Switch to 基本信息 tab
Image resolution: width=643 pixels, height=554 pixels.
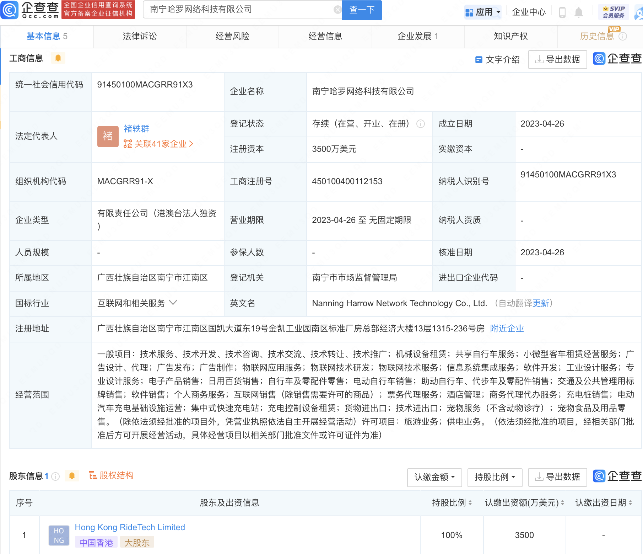pyautogui.click(x=47, y=36)
